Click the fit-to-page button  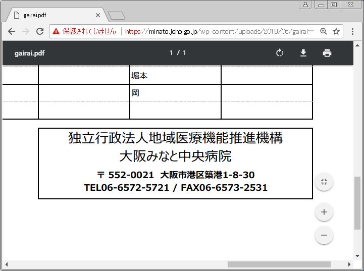(x=324, y=182)
